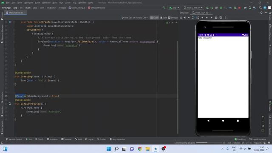Image resolution: width=272 pixels, height=153 pixels.
Task: Click the hammer Make Project icon
Action: point(164,8)
